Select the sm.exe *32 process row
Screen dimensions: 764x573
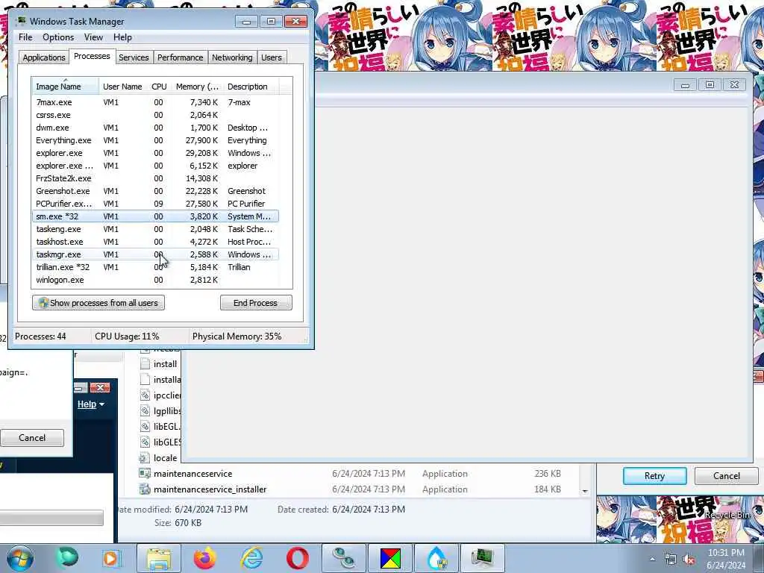pos(156,216)
